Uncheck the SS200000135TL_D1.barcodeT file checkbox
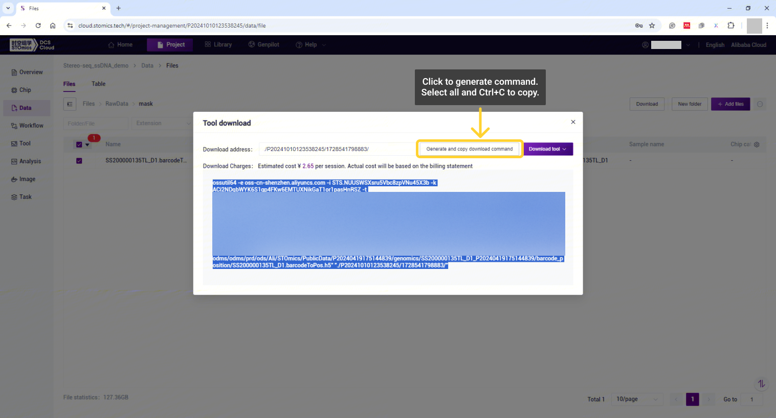 pyautogui.click(x=79, y=161)
